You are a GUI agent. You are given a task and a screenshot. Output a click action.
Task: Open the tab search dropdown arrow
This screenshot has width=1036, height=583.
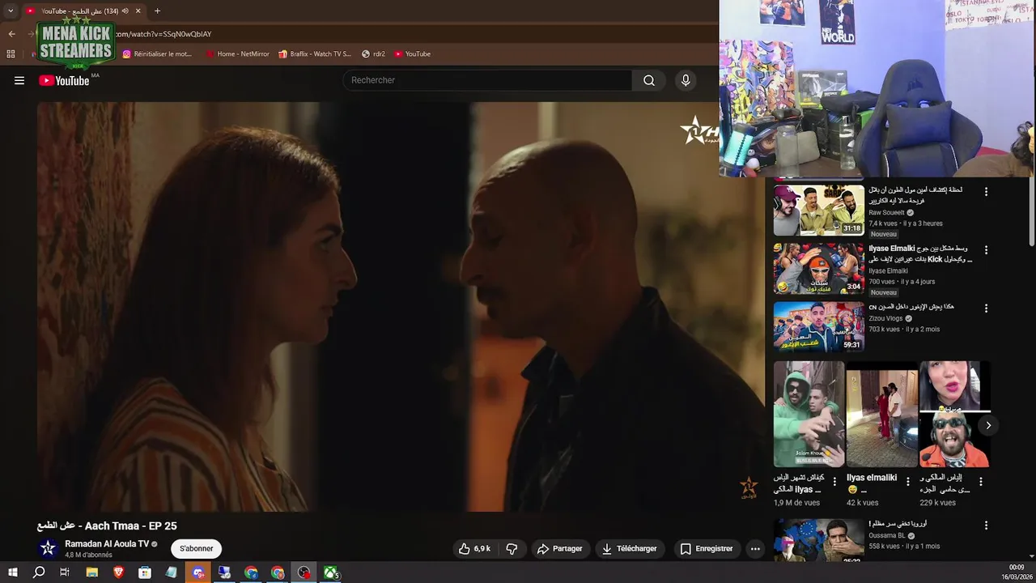click(x=11, y=11)
